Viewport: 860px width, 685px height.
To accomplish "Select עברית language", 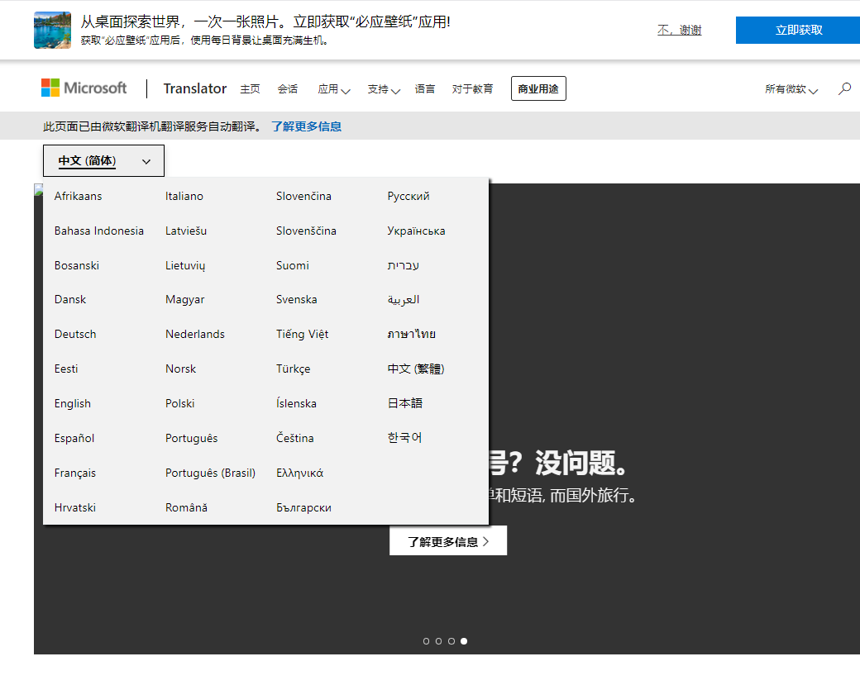I will pos(404,266).
